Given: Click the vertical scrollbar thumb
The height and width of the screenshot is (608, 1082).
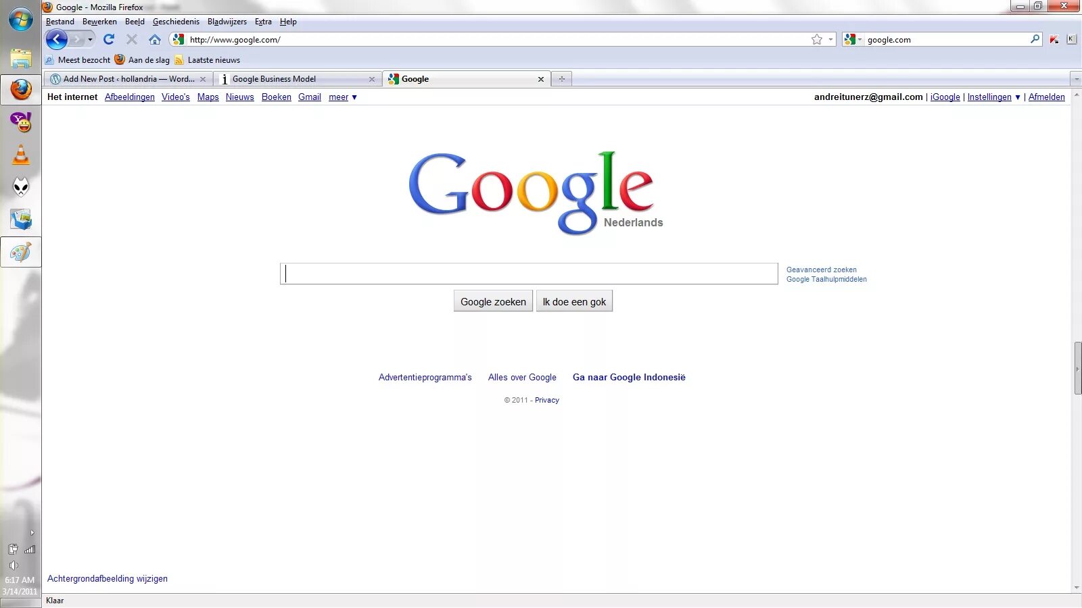Looking at the screenshot, I should point(1077,368).
